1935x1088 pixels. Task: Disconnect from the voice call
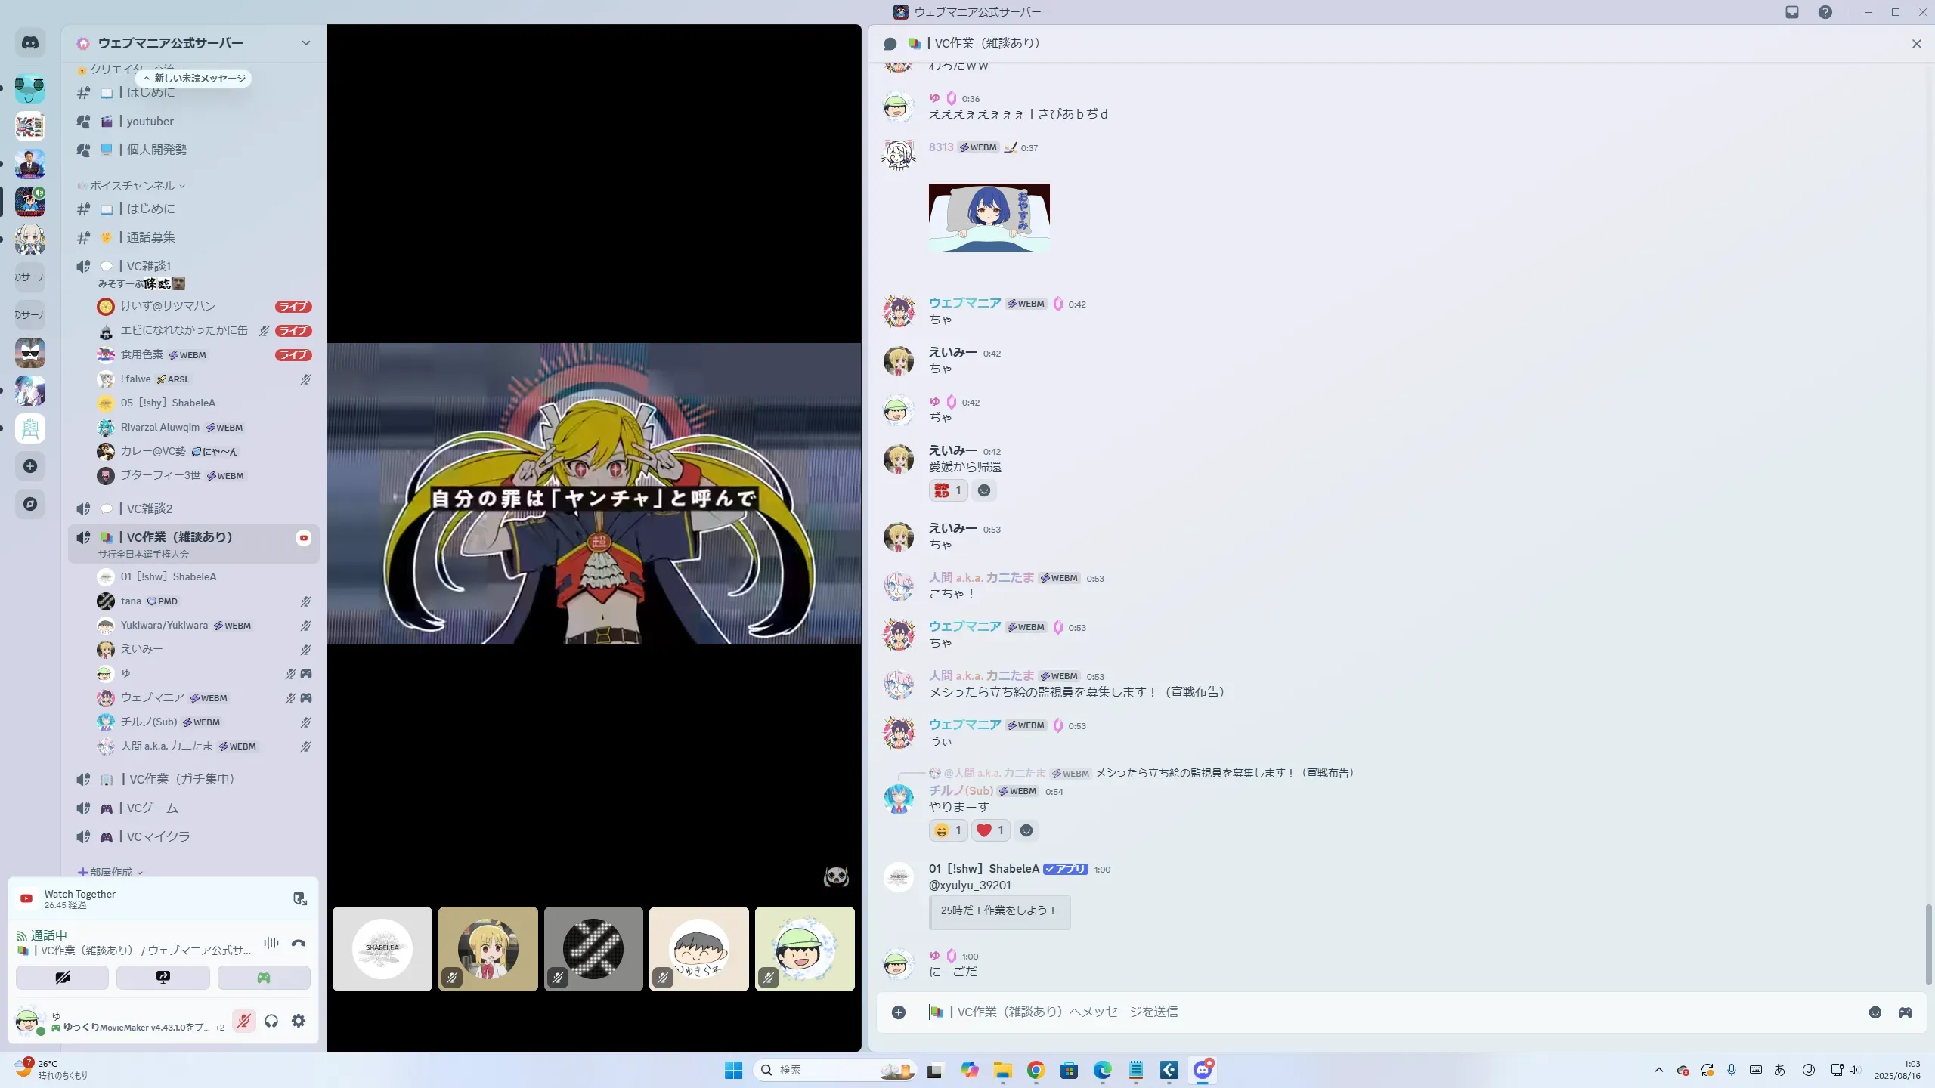299,943
